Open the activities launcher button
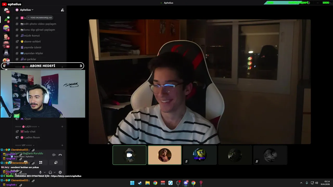The height and width of the screenshot is (187, 333). tap(41, 162)
